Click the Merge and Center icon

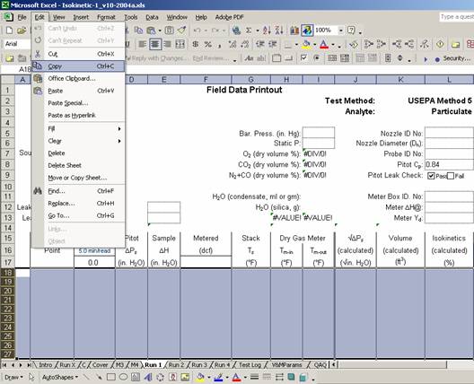180,45
